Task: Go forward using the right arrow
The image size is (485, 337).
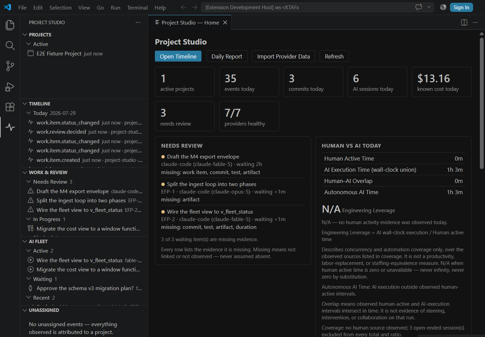Action: click(194, 7)
